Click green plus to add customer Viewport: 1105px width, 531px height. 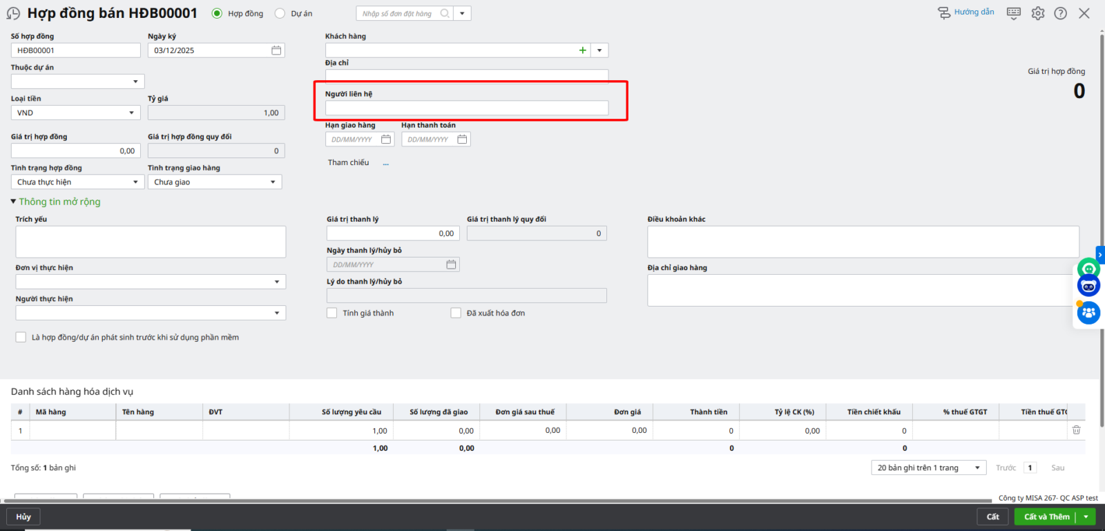(x=582, y=50)
